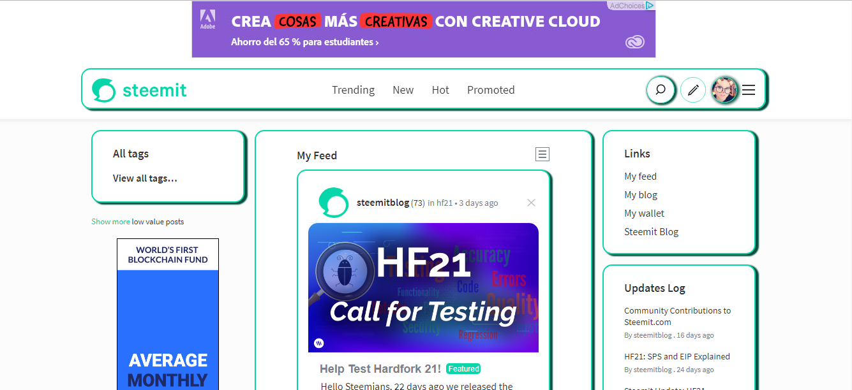Click By steemitblog . 24 days ago text

(669, 370)
